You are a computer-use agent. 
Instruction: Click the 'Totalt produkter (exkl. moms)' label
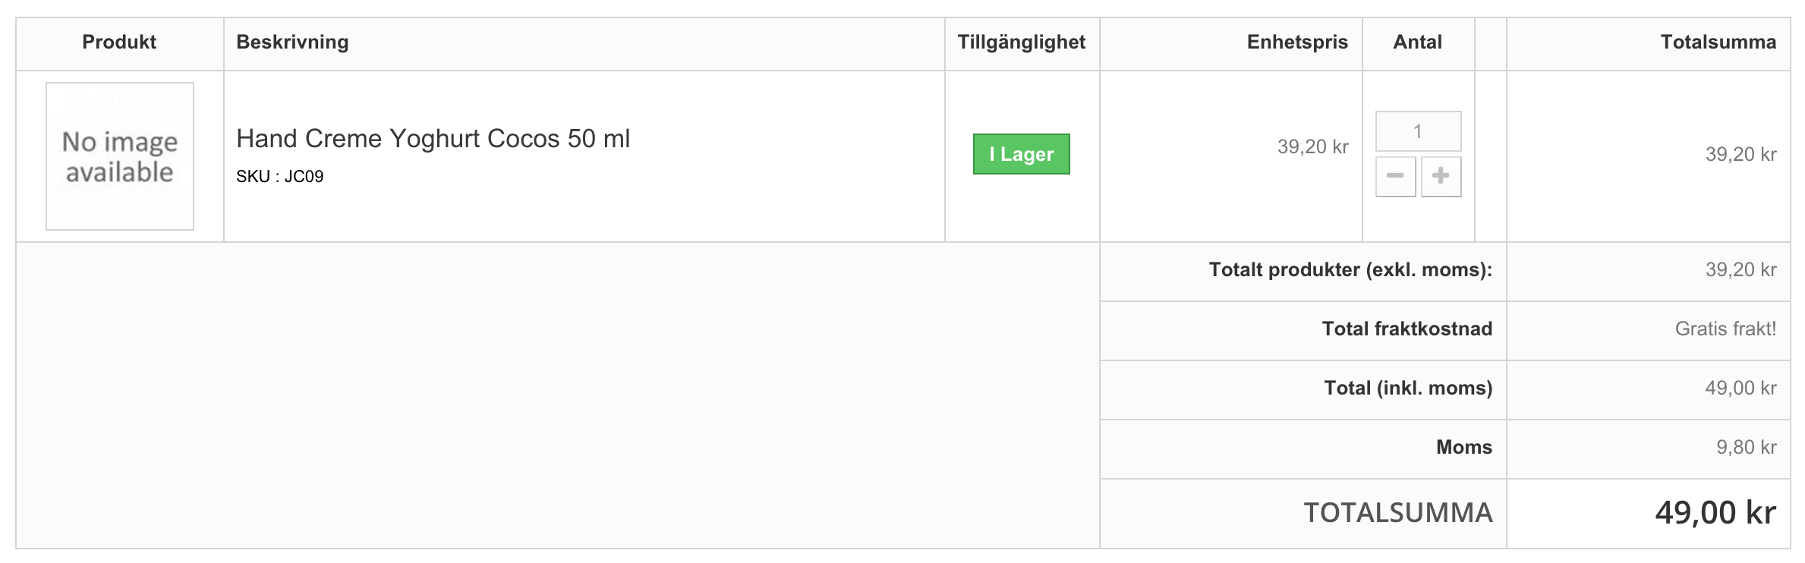pyautogui.click(x=1350, y=270)
